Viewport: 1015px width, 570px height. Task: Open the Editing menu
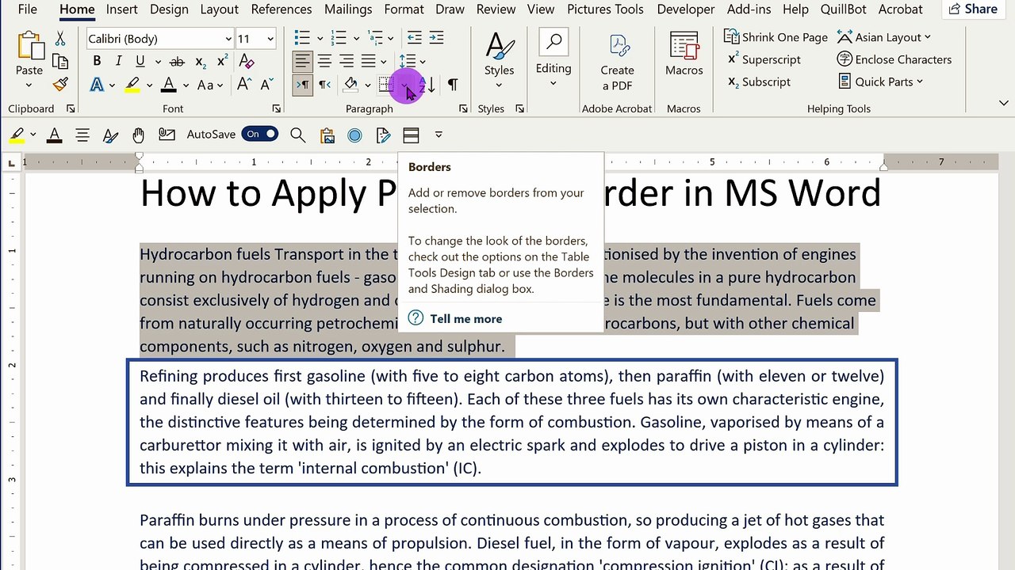pos(553,59)
